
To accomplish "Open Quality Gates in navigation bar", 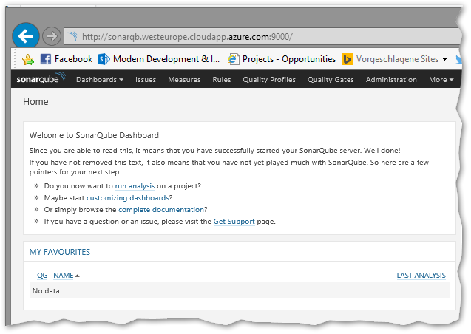I will coord(331,80).
